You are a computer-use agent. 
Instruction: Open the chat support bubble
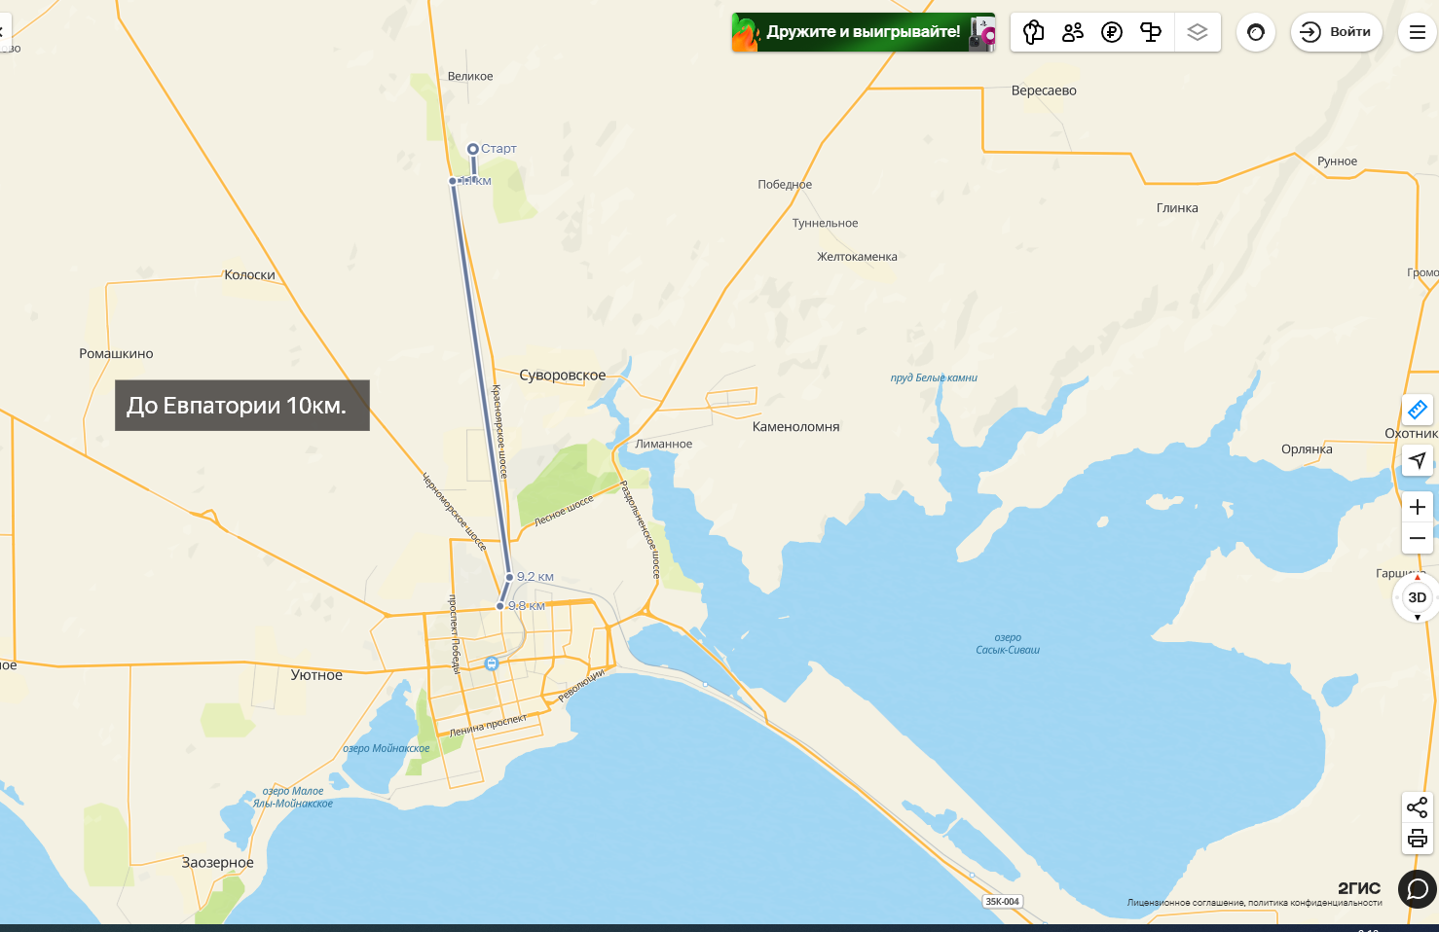pos(1418,889)
